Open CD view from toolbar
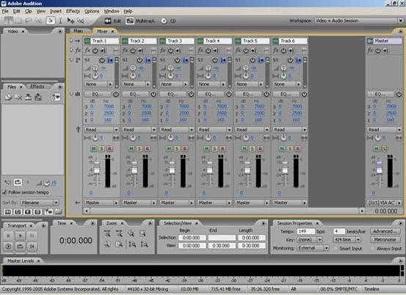Viewport: 406px width, 295px height. click(x=168, y=21)
